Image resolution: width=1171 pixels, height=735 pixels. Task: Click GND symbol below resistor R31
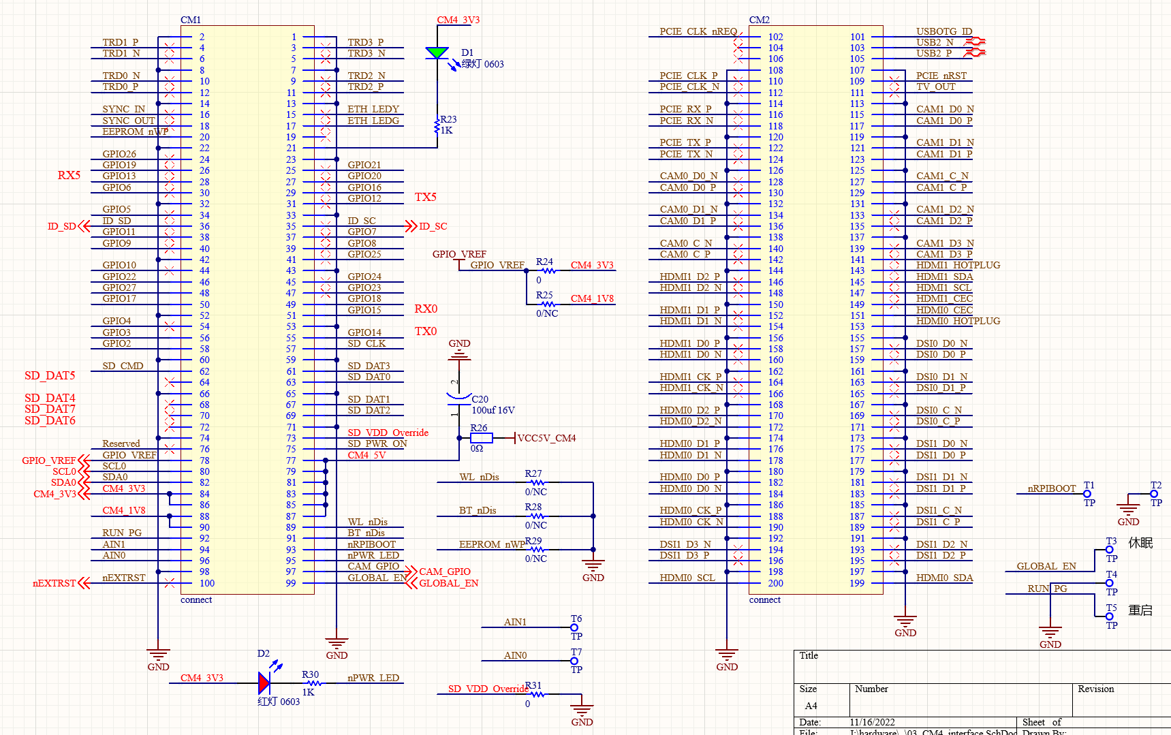pos(582,710)
